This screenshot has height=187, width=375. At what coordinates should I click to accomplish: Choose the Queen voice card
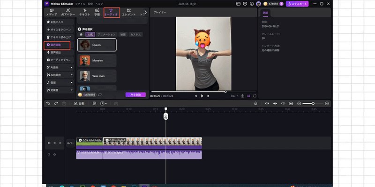click(97, 45)
